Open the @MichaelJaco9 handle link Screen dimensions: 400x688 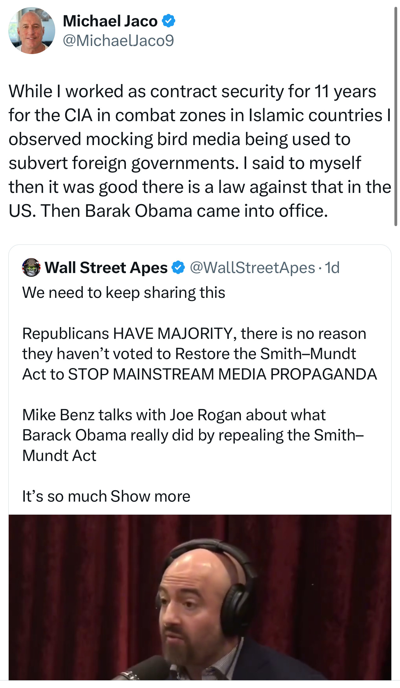tap(118, 40)
